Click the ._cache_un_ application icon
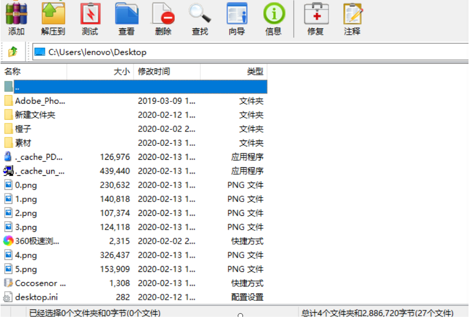The height and width of the screenshot is (319, 469). click(9, 170)
